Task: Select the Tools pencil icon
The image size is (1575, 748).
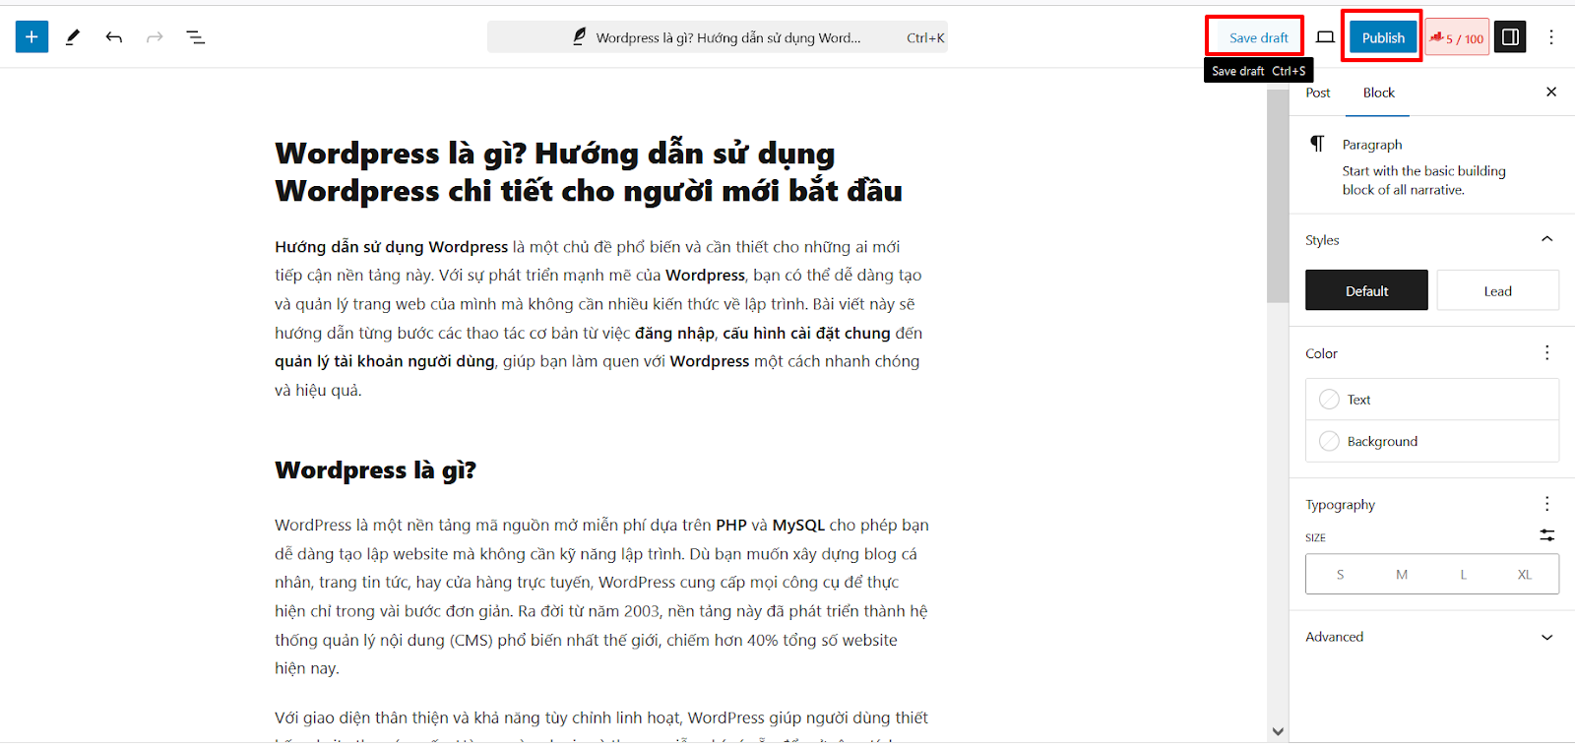Action: [x=73, y=37]
